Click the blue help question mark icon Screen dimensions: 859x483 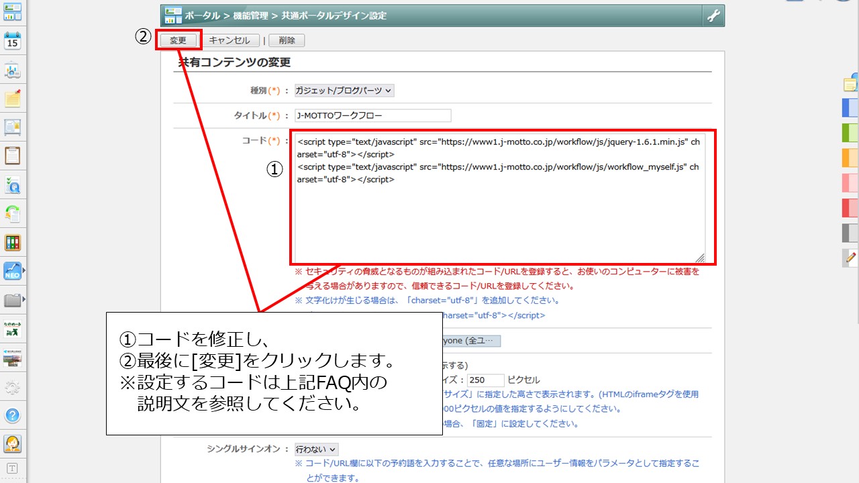pos(13,415)
